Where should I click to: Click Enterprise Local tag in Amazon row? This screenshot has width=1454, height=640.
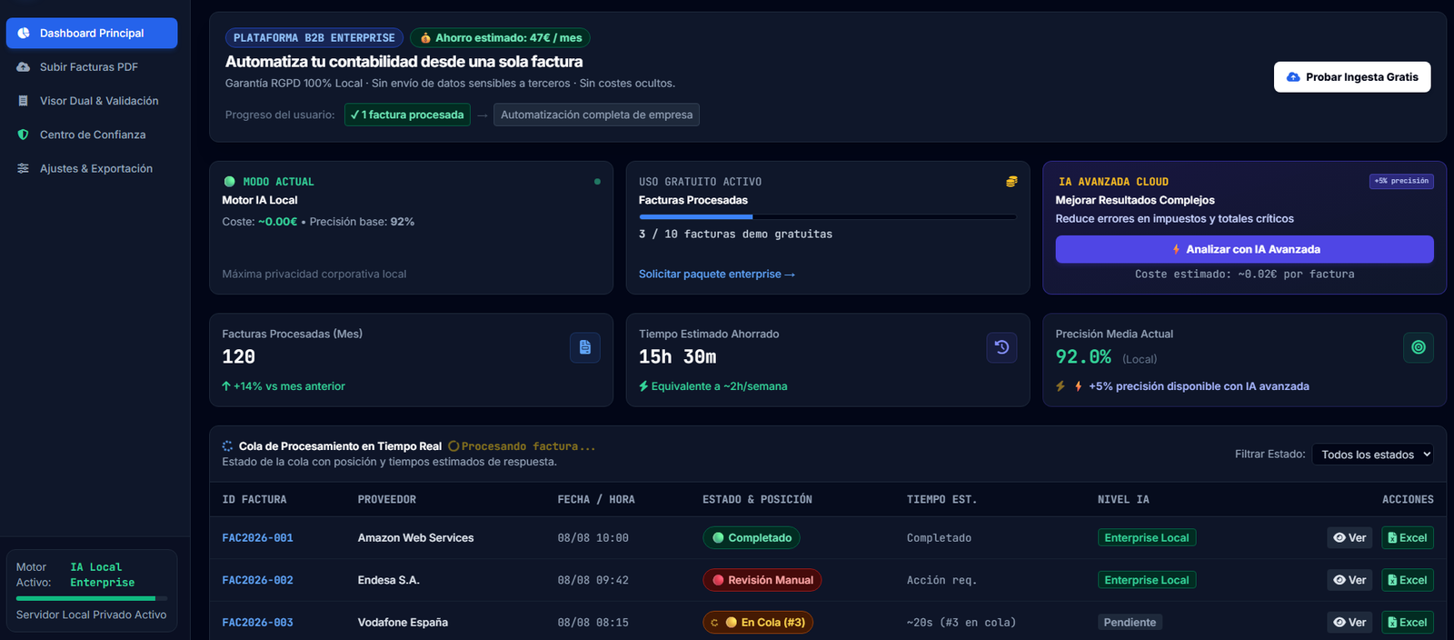coord(1147,538)
